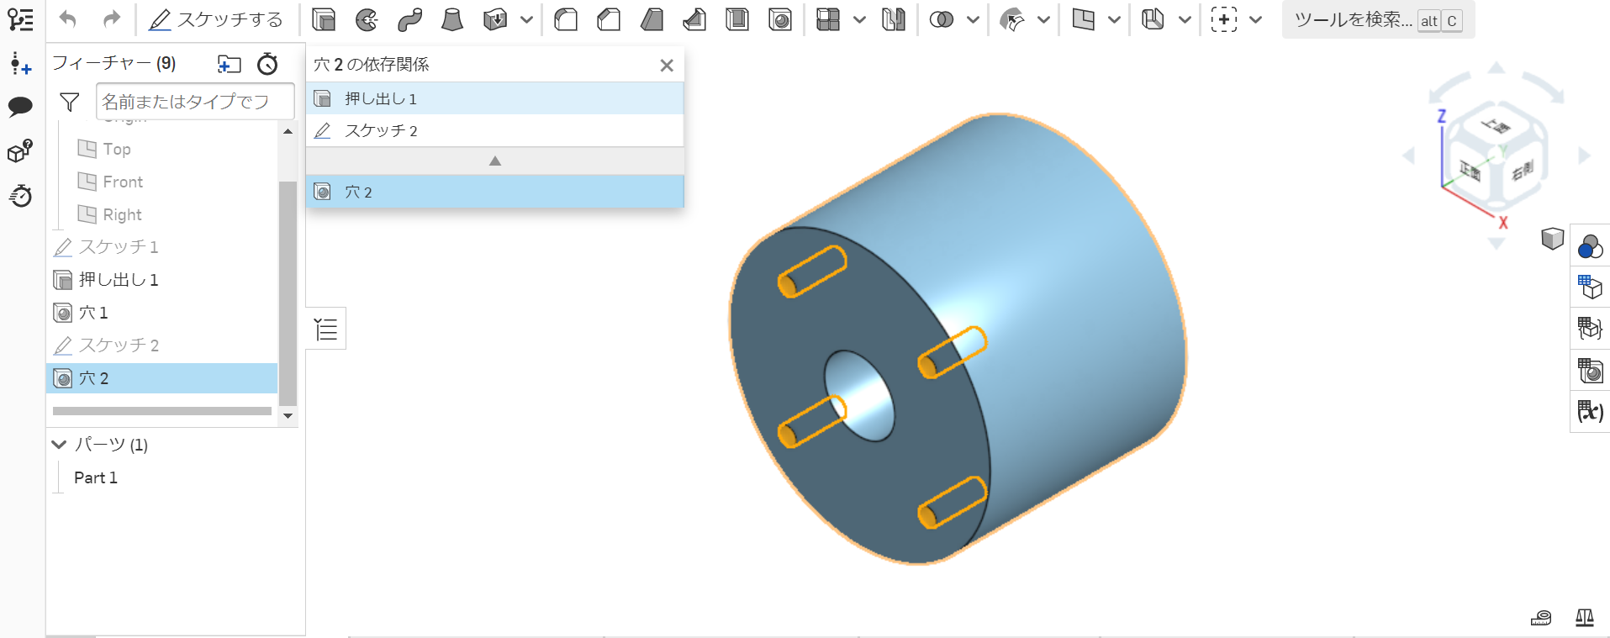Viewport: 1610px width, 638px height.
Task: Expand the pattern tools dropdown arrow
Action: click(x=859, y=19)
